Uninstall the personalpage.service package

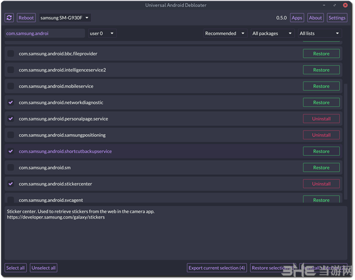pos(321,119)
